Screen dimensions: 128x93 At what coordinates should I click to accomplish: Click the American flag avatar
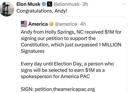(x=24, y=24)
